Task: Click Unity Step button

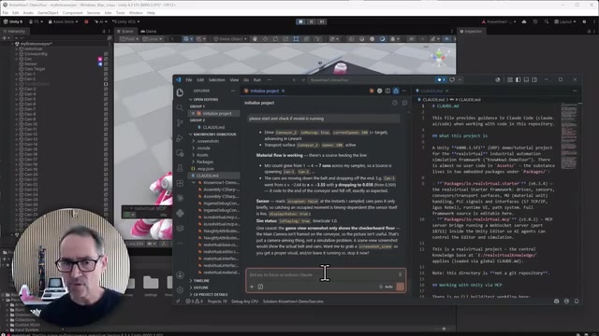Action: 322,21
